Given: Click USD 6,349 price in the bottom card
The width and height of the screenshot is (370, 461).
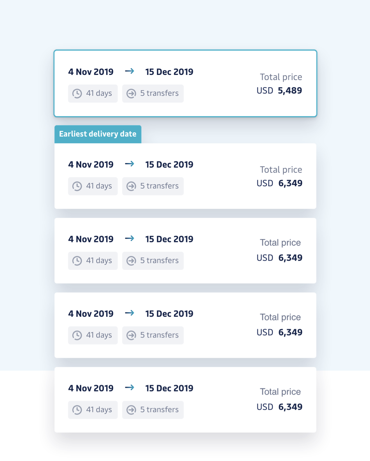Looking at the screenshot, I should [x=290, y=407].
